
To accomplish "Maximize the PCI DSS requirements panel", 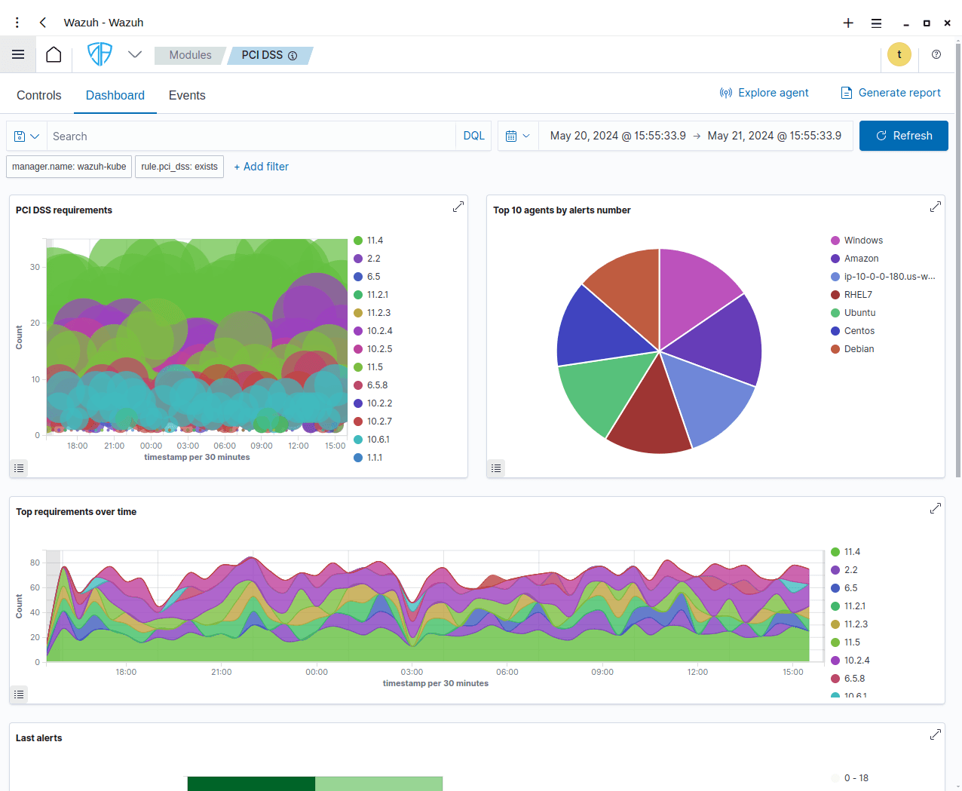I will click(x=458, y=207).
